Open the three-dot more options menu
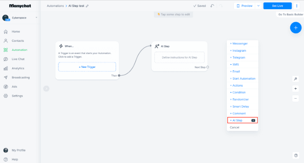The image size is (304, 163). tap(297, 6)
